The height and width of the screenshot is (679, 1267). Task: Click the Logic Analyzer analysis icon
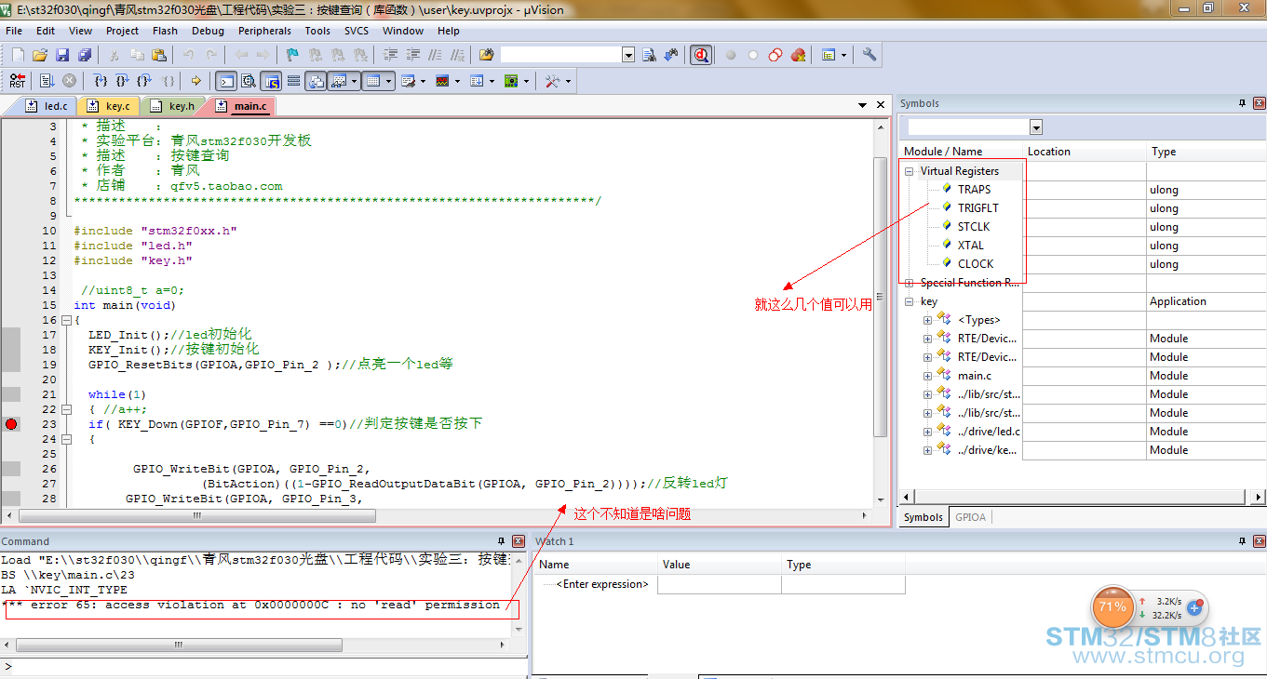[x=441, y=81]
